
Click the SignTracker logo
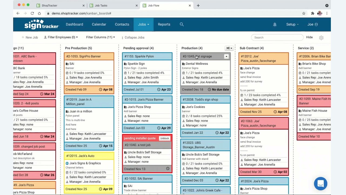coord(41,24)
